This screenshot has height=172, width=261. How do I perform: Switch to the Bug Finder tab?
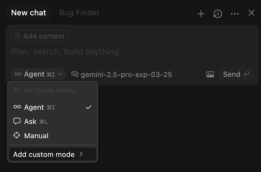[79, 13]
